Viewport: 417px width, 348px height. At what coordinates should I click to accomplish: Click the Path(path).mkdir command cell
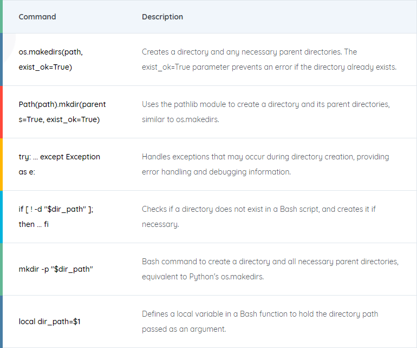click(62, 112)
